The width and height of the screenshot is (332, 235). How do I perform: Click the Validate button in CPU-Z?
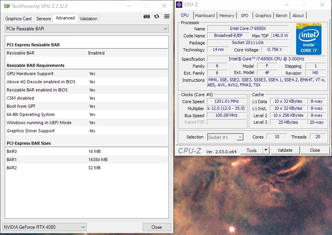point(285,150)
